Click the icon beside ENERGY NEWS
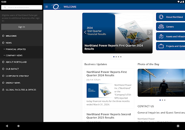The width and height of the screenshot is (185, 130). [x=3, y=83]
